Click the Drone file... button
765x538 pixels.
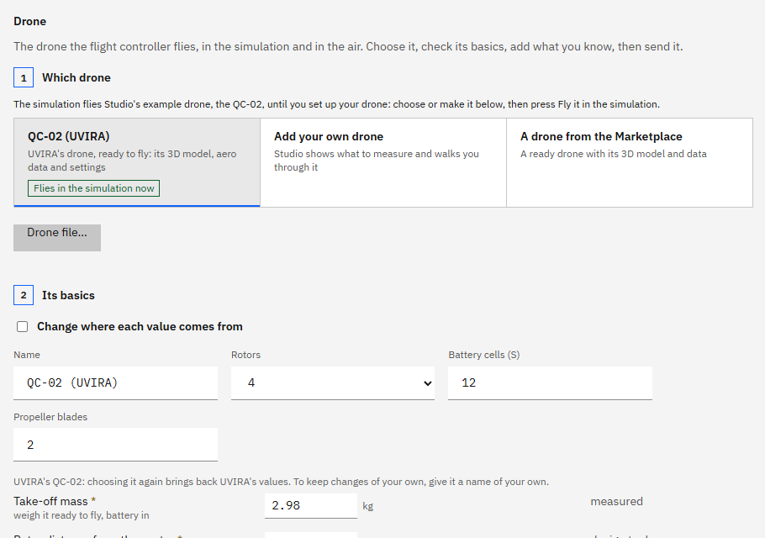pos(57,238)
